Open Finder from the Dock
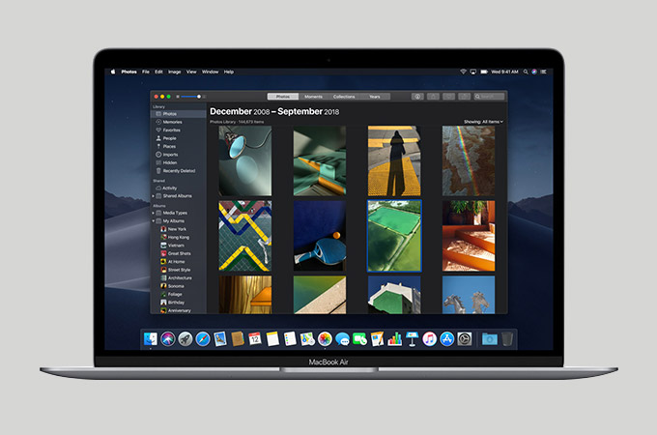Image resolution: width=657 pixels, height=435 pixels. pos(151,339)
